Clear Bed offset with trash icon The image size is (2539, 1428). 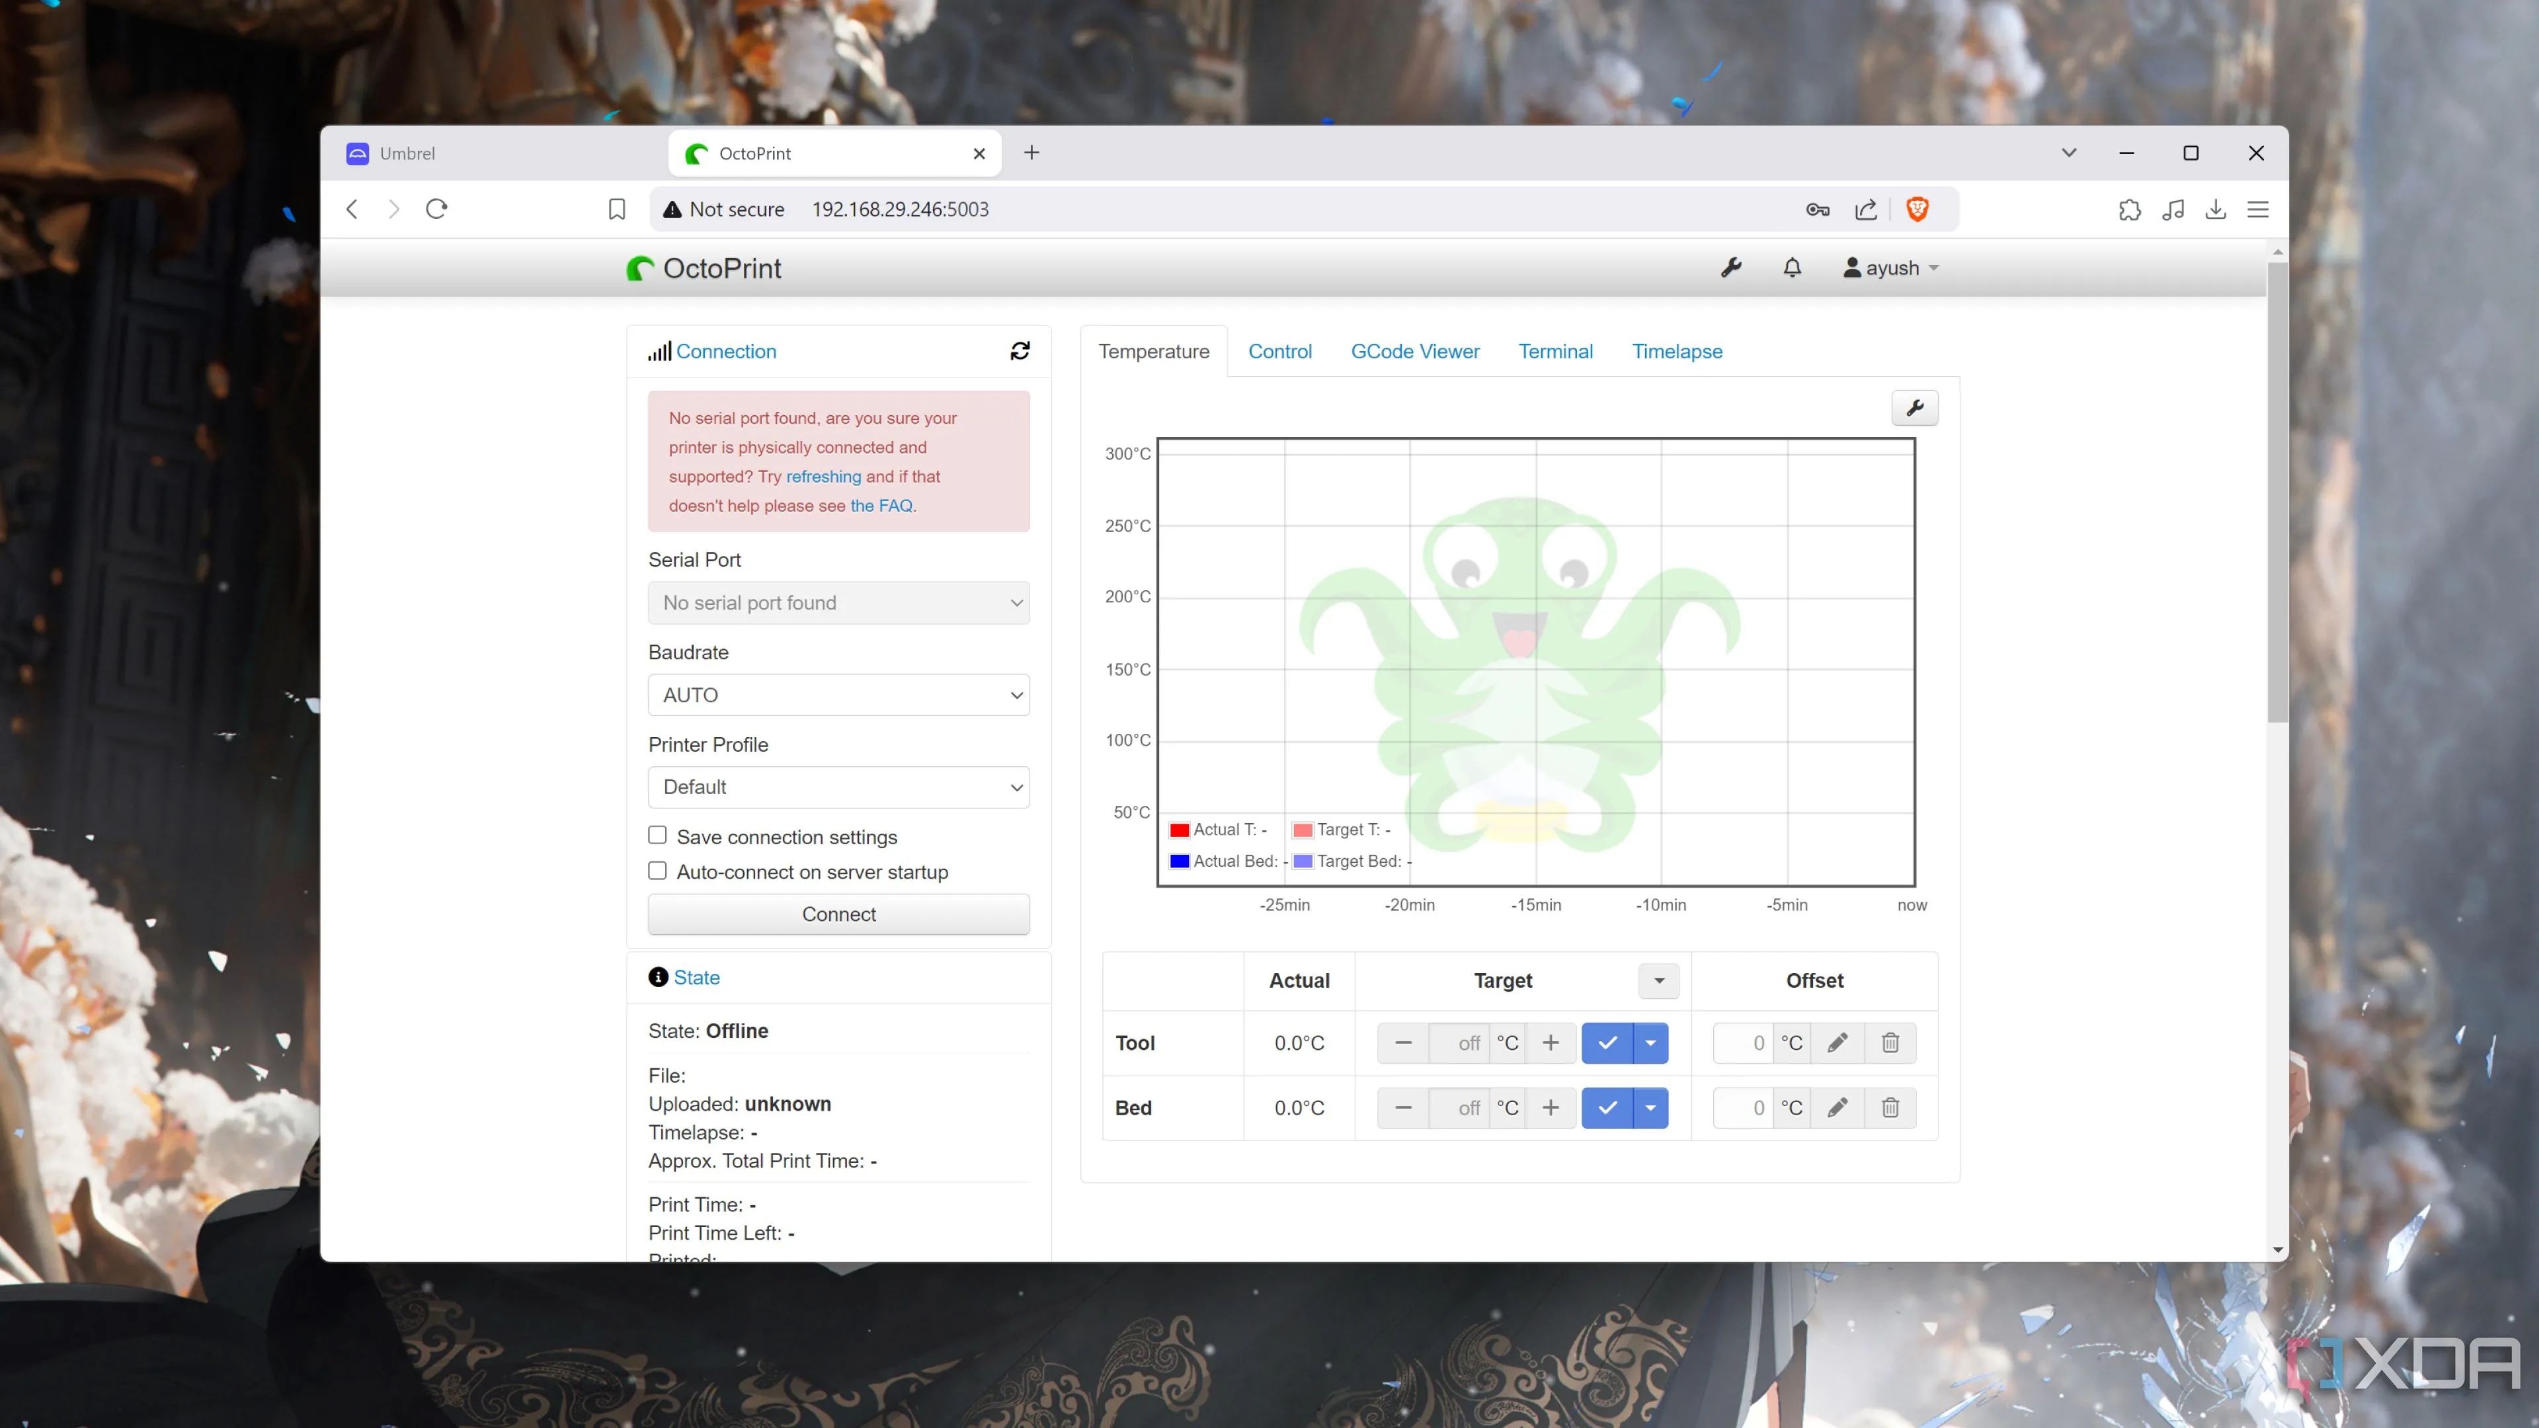click(1890, 1108)
